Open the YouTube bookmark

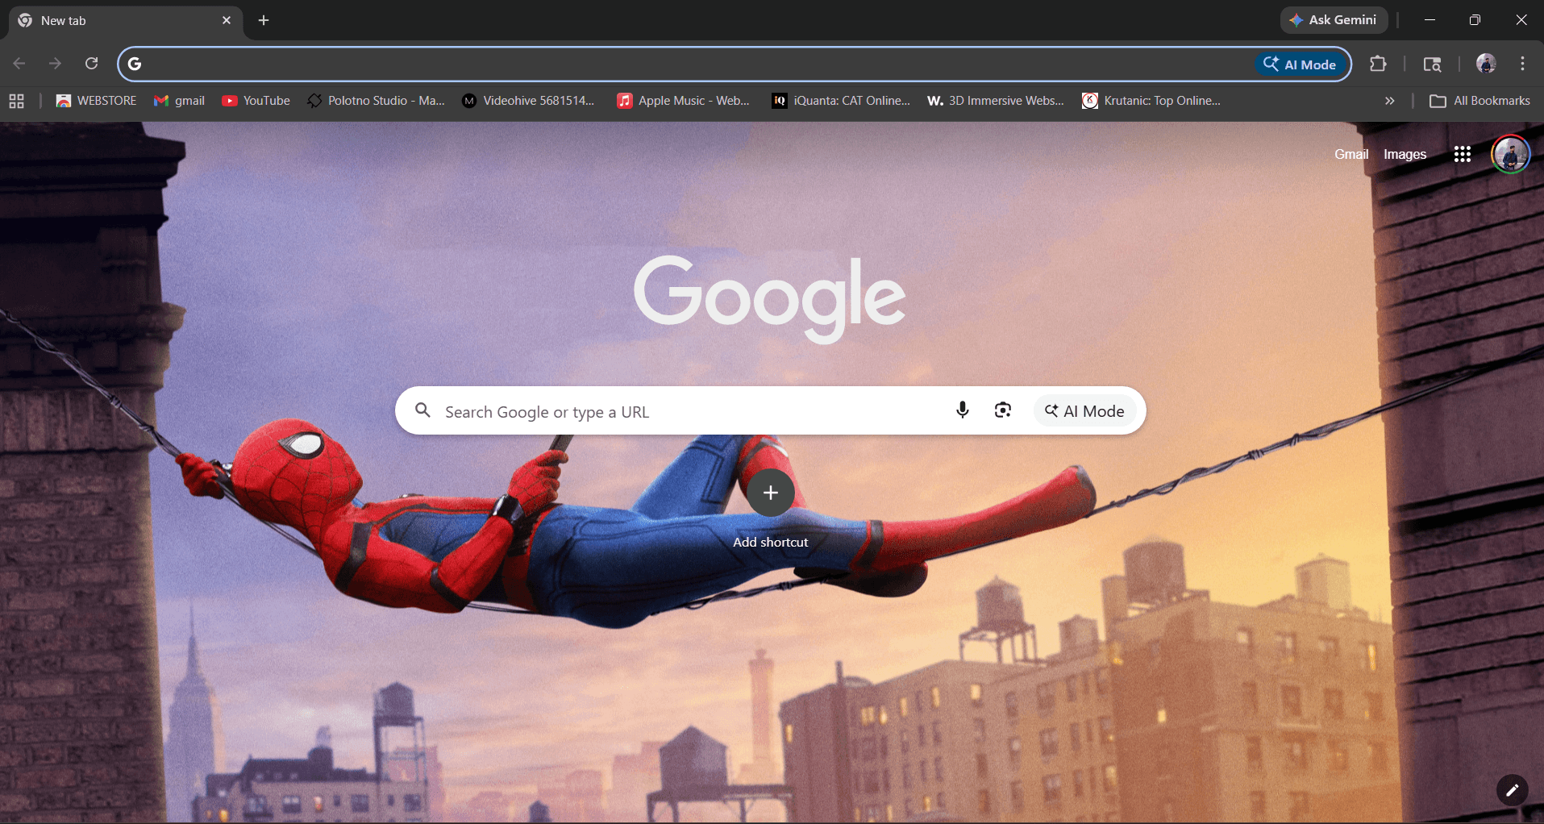pos(256,101)
